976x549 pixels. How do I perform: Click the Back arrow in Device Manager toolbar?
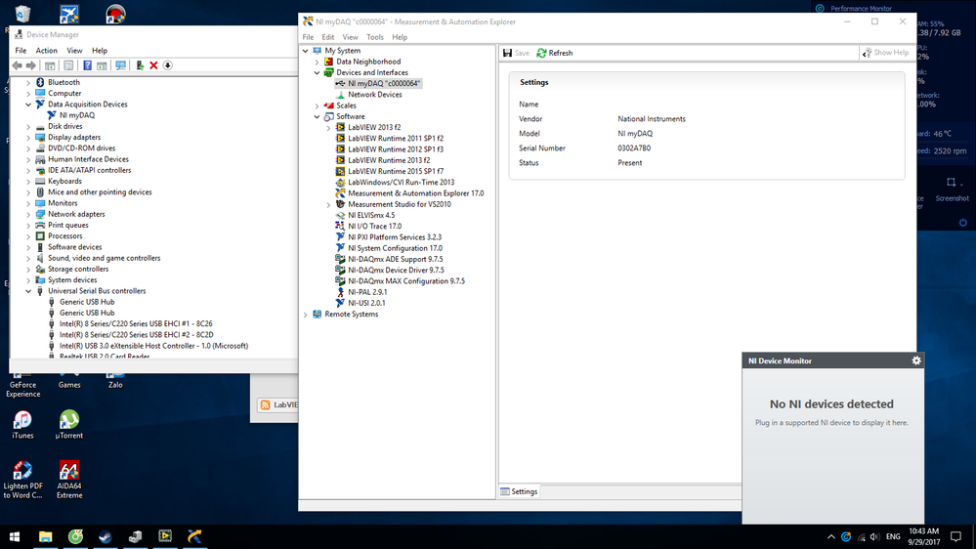click(x=17, y=65)
